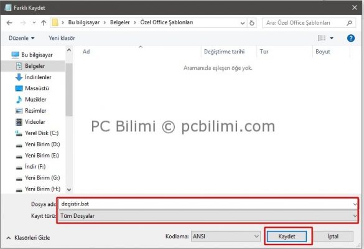Refresh the folder view

pyautogui.click(x=252, y=23)
